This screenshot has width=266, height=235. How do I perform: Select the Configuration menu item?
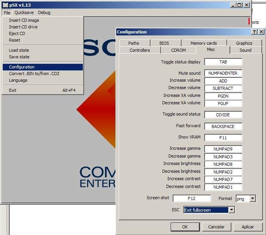[x=43, y=67]
